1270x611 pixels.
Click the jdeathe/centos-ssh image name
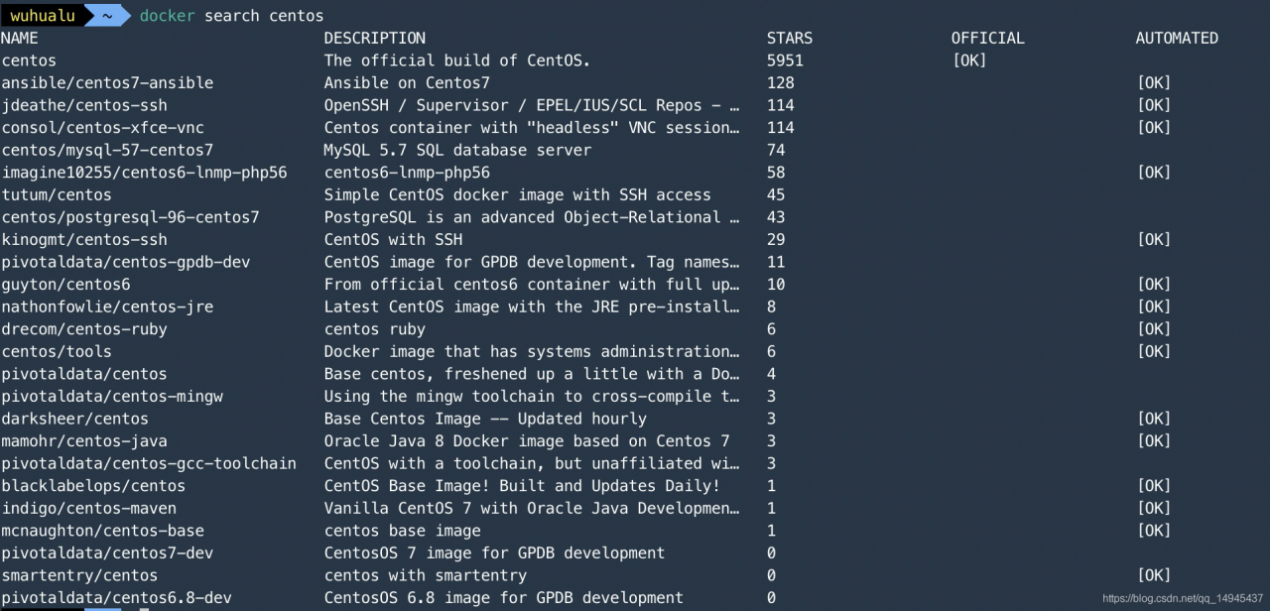click(x=84, y=105)
